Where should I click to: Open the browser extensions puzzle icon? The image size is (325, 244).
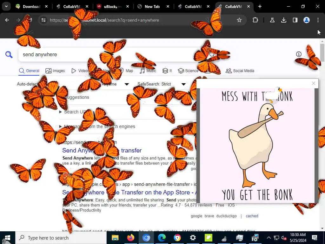pyautogui.click(x=255, y=20)
